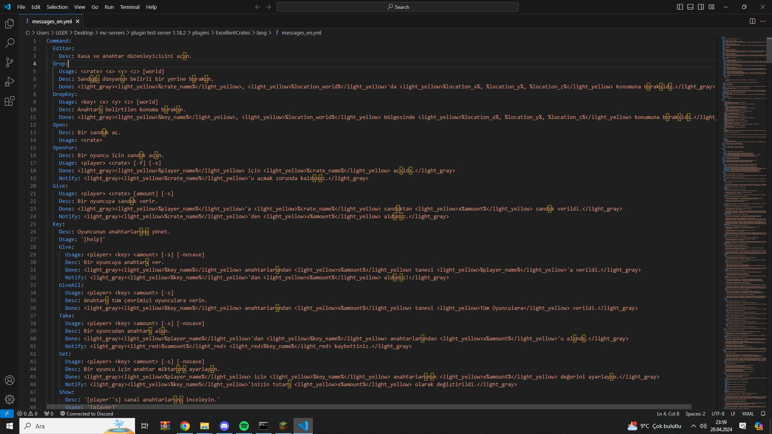This screenshot has height=434, width=772.
Task: Open the Source Control view
Action: click(x=10, y=62)
